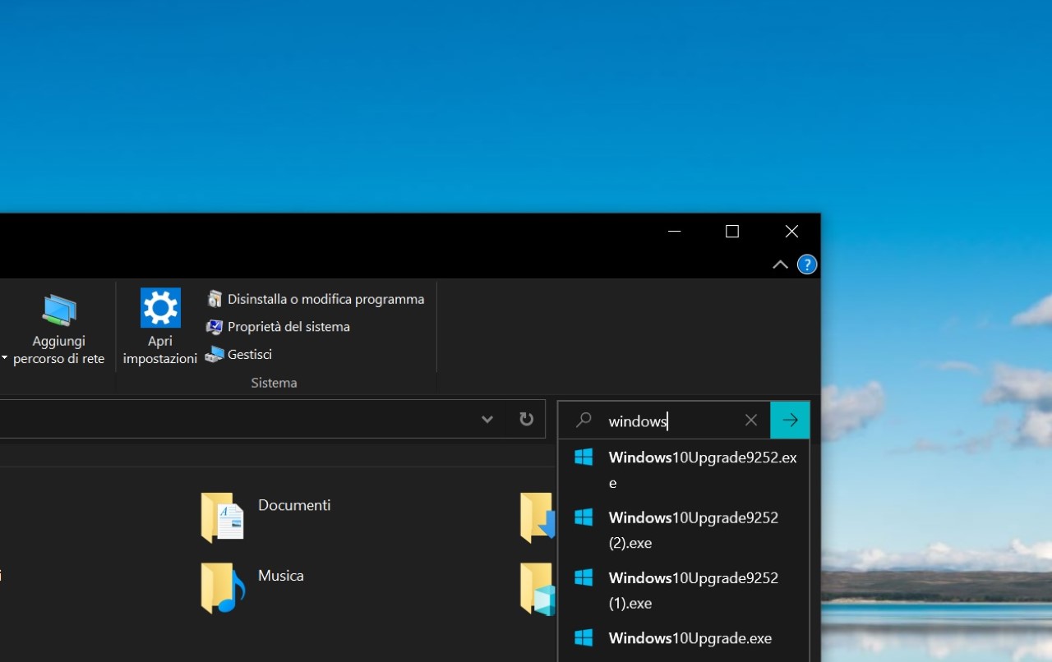Click Aggiungi percorso di rete icon
Viewport: 1052px width, 662px height.
click(x=59, y=312)
